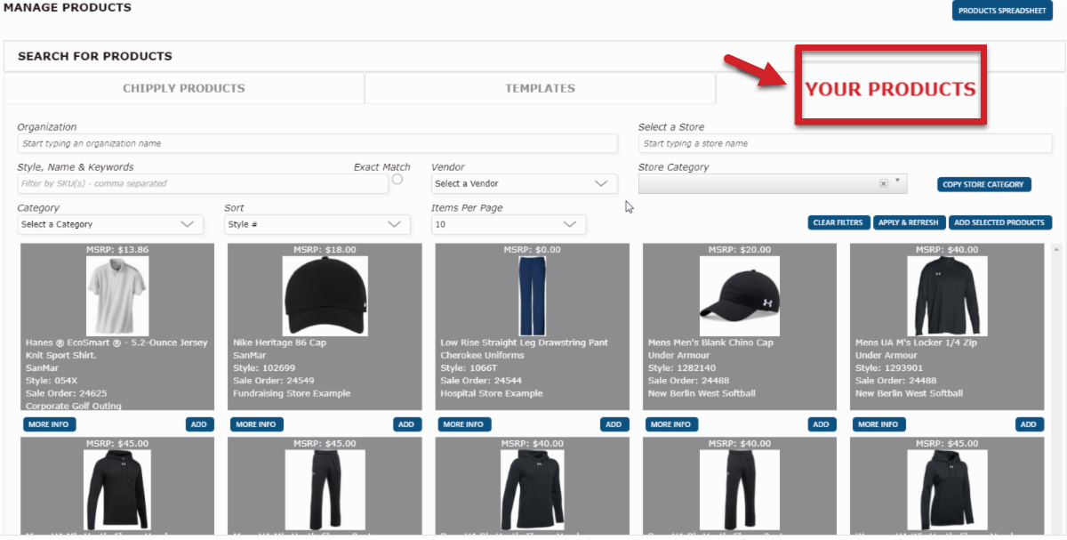The image size is (1067, 540).
Task: Change Items Per Page dropdown
Action: pos(508,224)
